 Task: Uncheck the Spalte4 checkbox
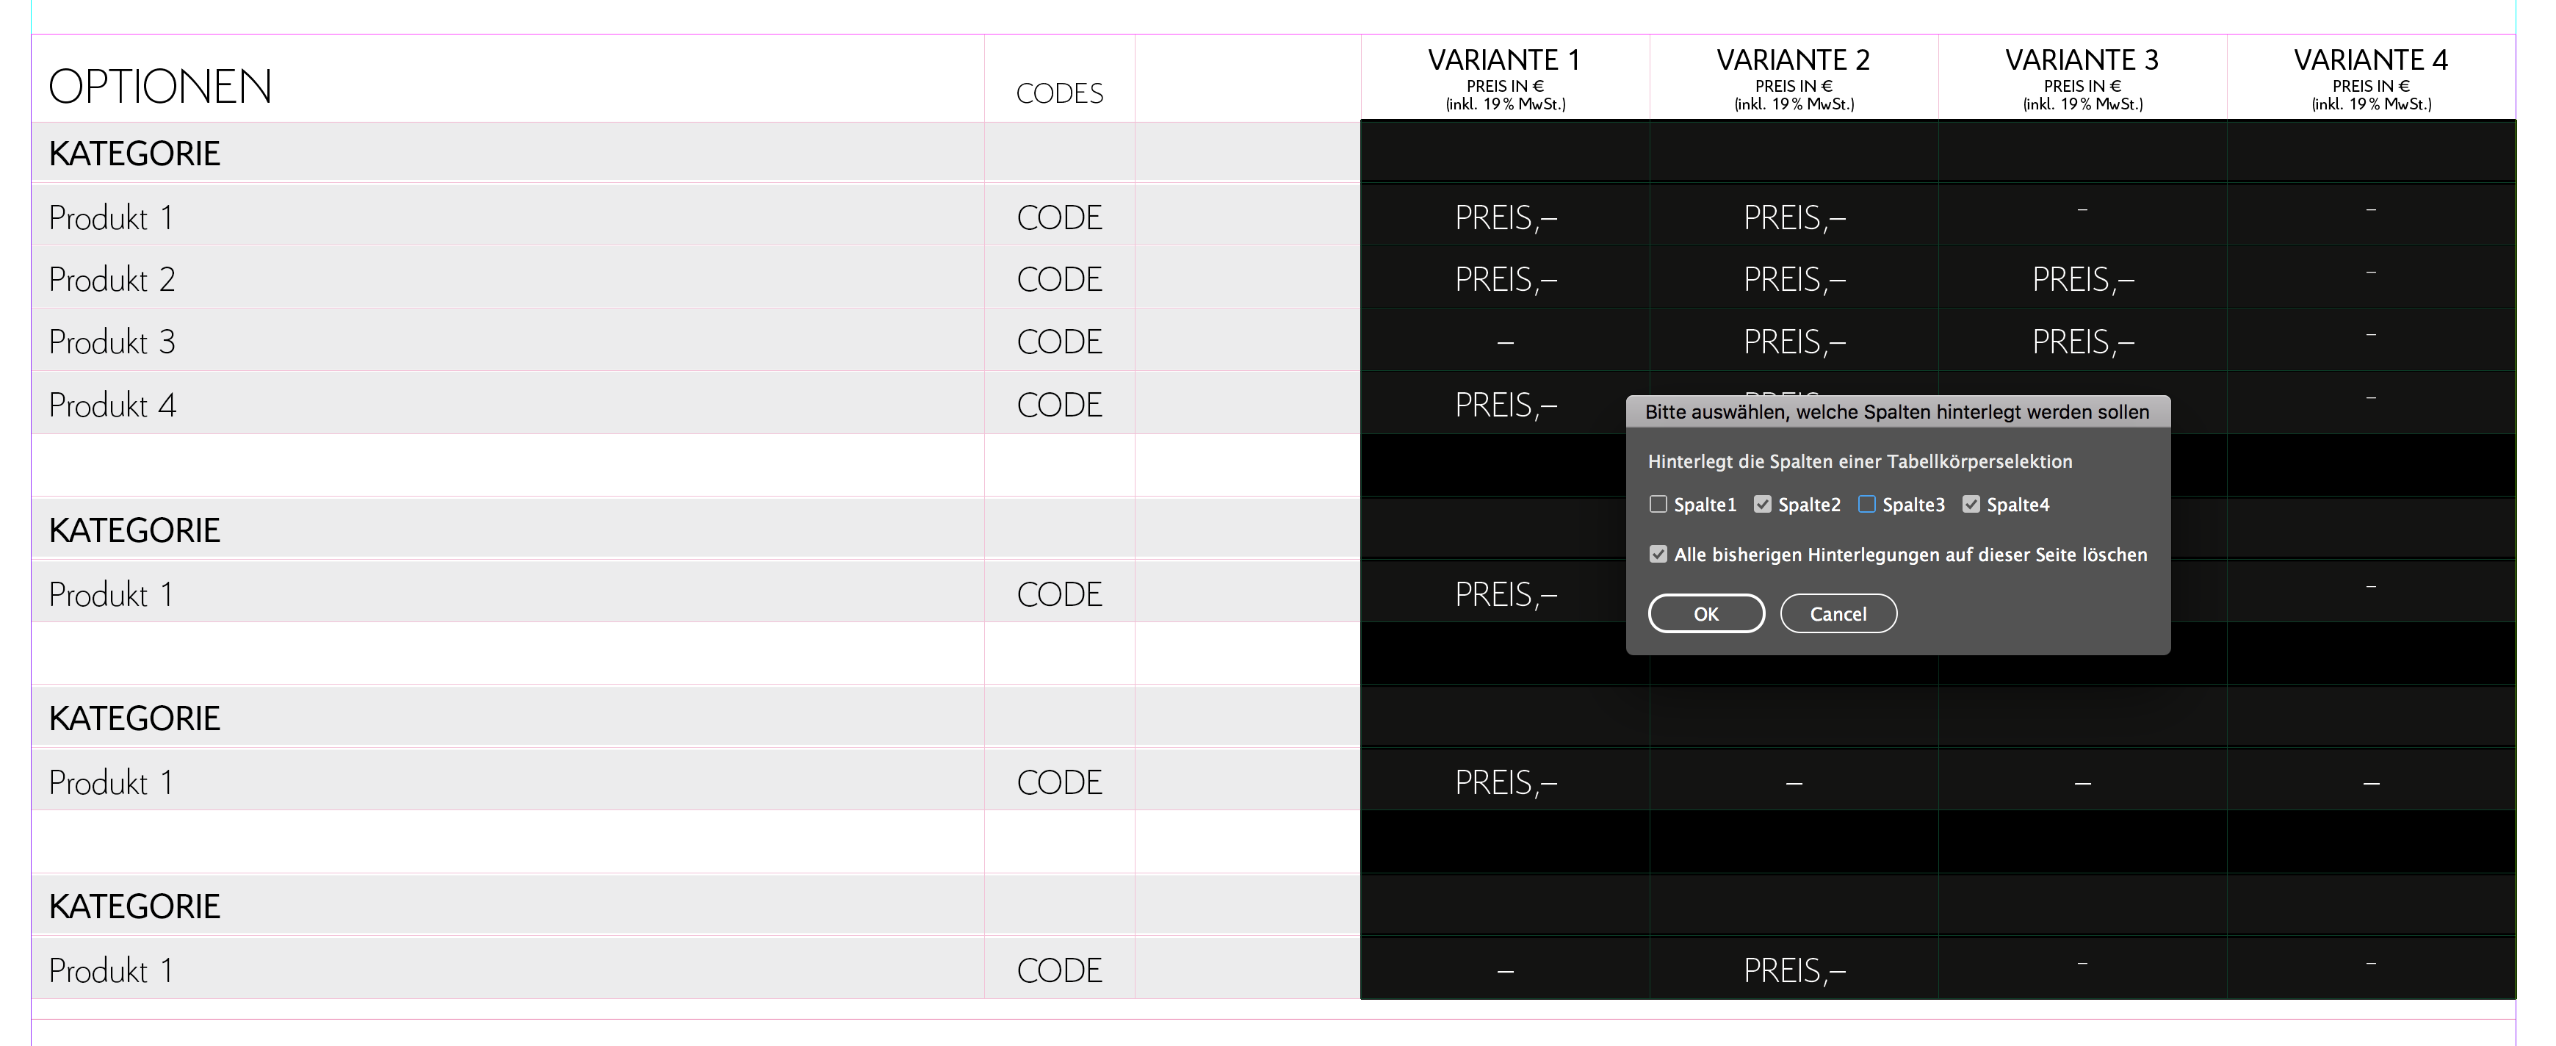[x=1971, y=504]
